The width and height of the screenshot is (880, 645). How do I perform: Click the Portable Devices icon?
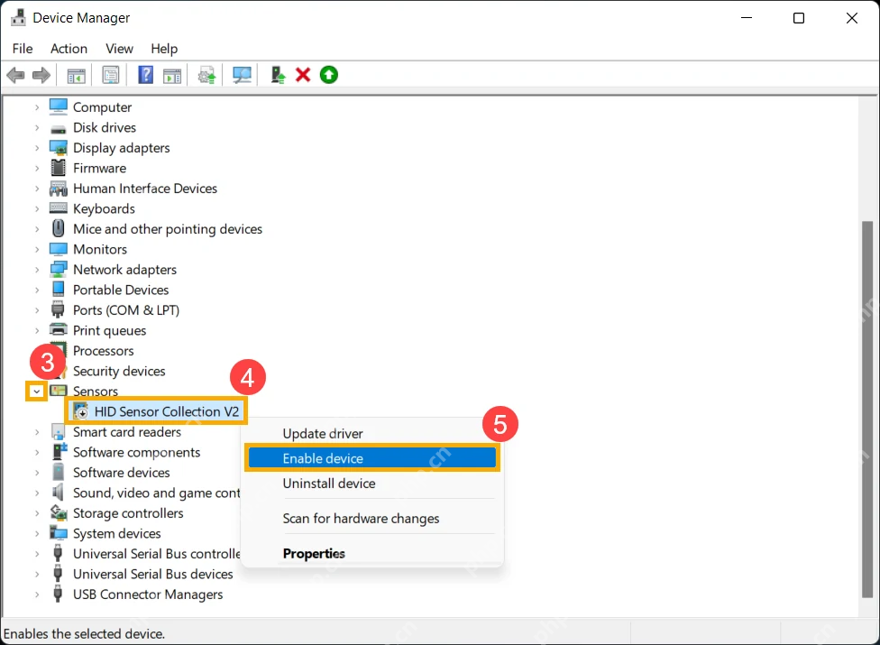click(59, 289)
